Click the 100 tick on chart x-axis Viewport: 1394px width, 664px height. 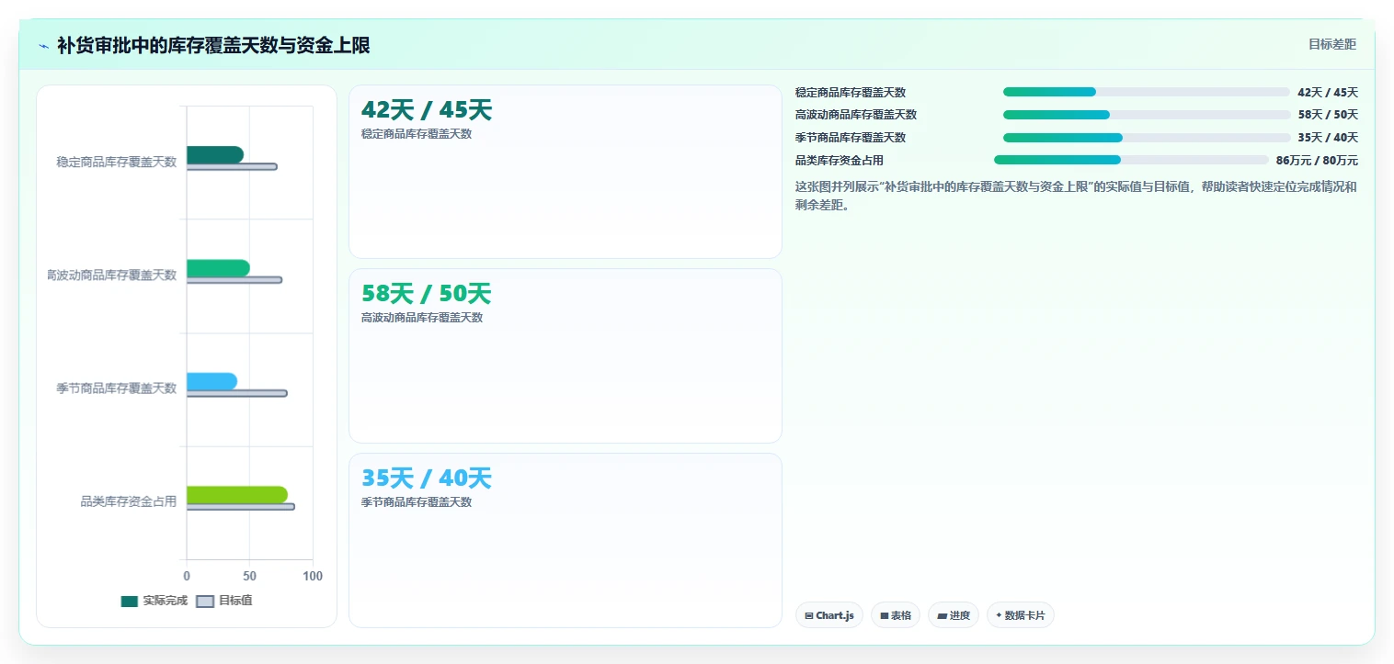(x=313, y=576)
